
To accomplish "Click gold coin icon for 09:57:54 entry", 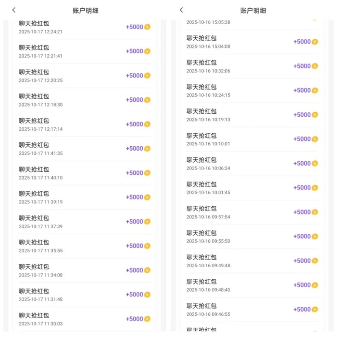I will coord(315,212).
